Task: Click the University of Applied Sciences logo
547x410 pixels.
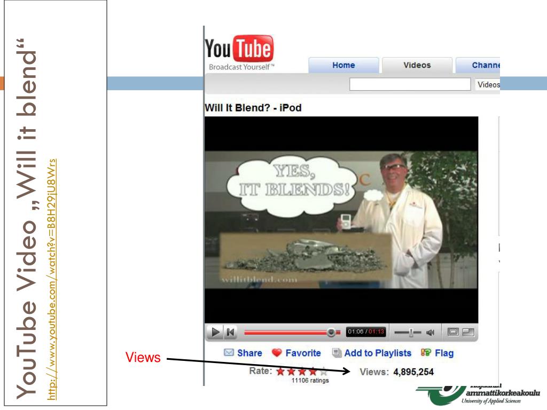Action: [478, 395]
